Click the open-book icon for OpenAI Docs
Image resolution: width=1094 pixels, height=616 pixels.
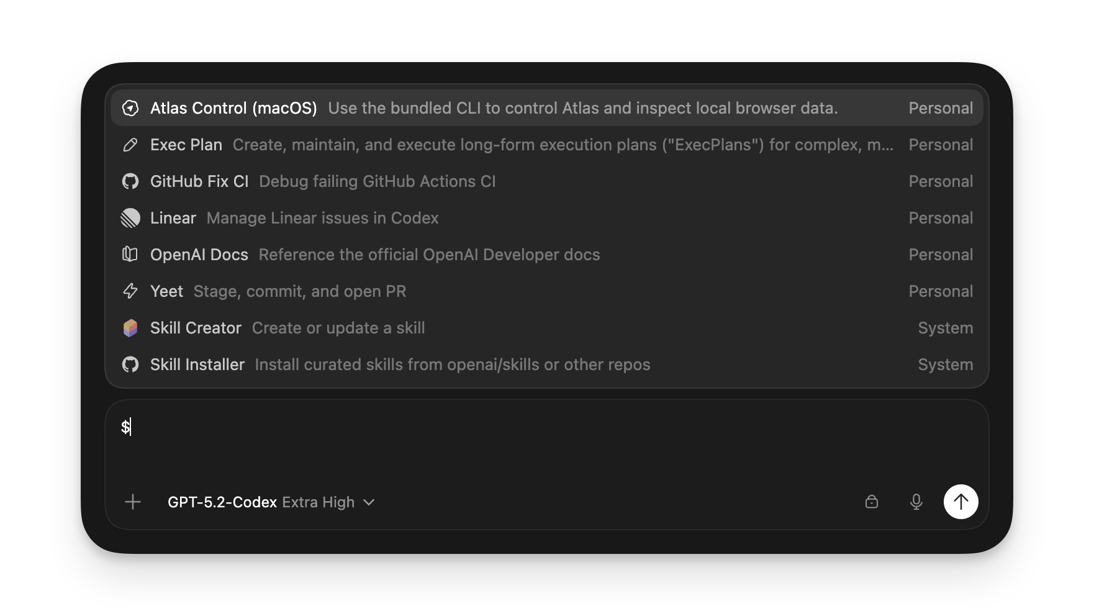click(130, 255)
